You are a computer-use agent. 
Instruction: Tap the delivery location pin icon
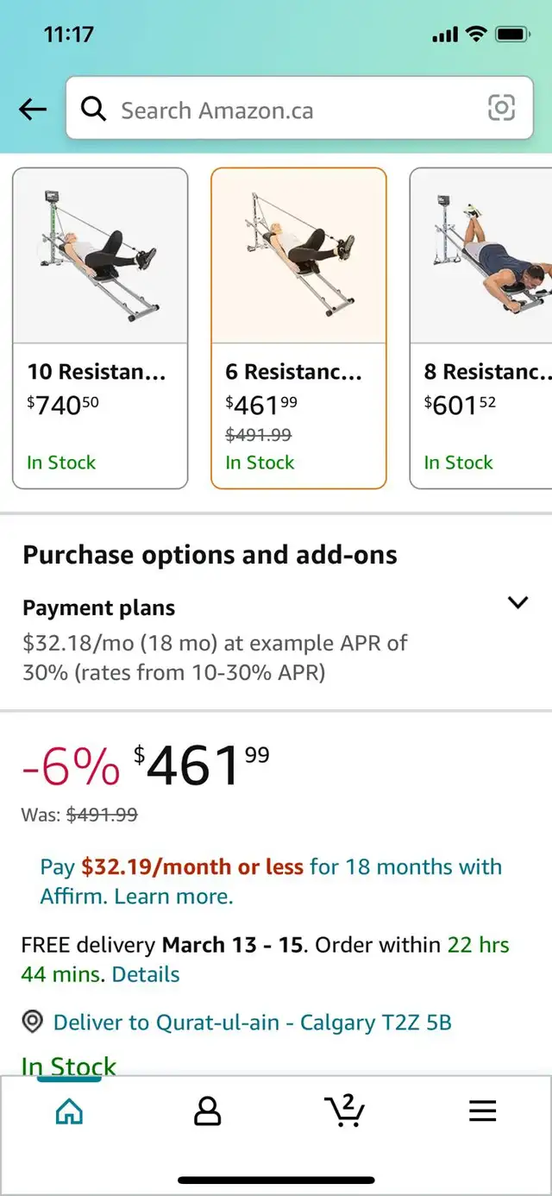coord(33,1023)
